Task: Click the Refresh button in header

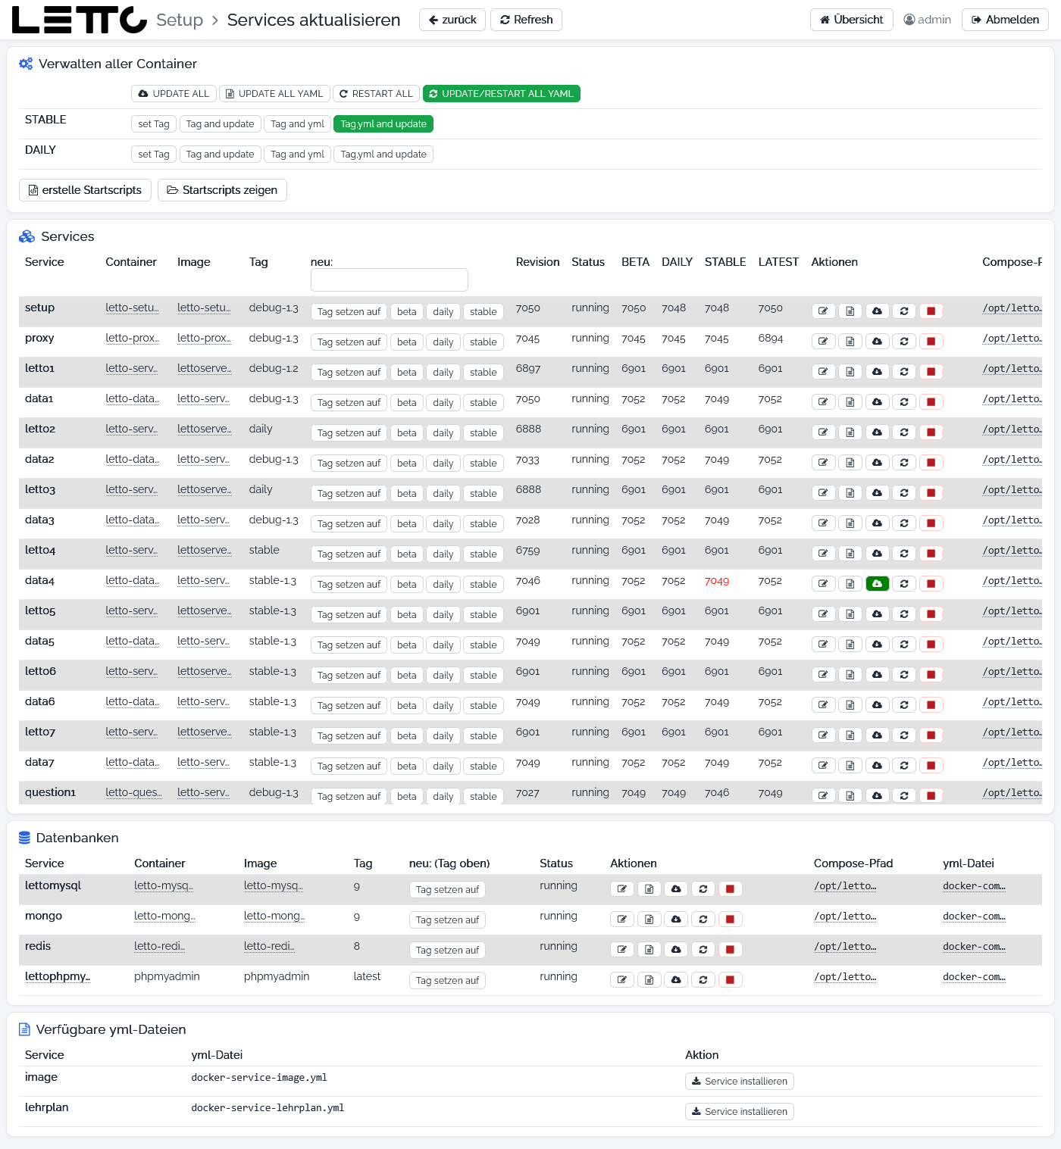Action: (527, 20)
